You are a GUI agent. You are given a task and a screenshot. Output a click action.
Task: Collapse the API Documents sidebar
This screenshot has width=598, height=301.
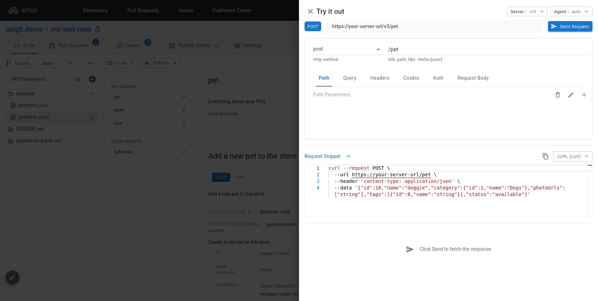(x=78, y=79)
